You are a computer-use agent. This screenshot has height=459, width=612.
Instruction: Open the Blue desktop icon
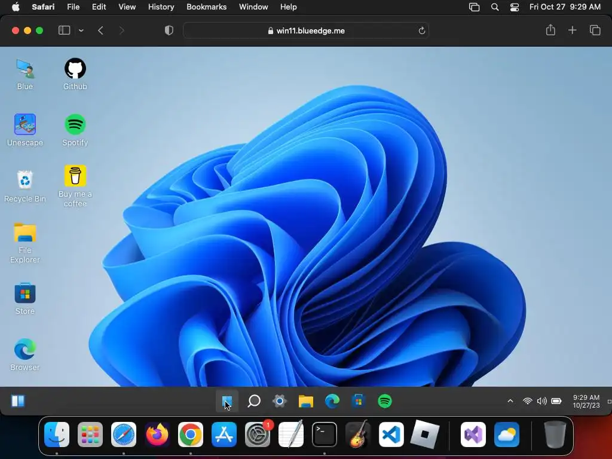point(25,74)
